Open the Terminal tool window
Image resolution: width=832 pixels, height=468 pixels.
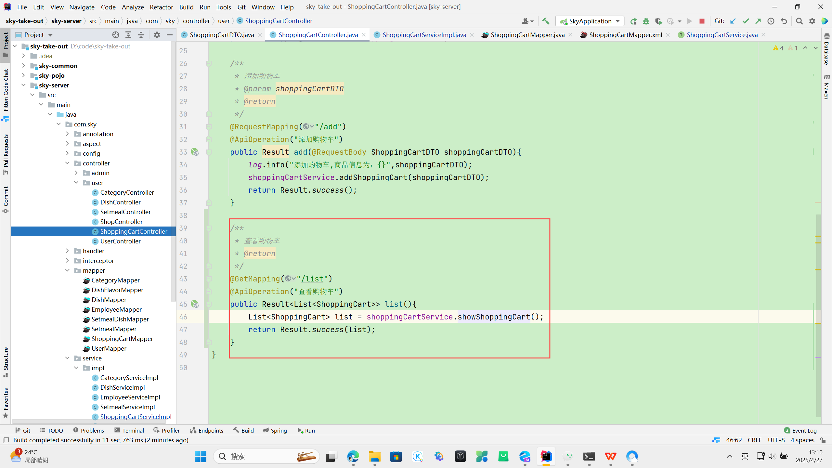129,430
